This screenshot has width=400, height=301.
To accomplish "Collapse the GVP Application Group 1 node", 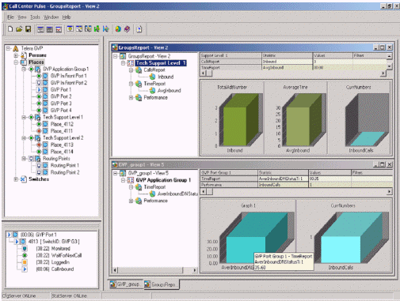I will [24, 69].
